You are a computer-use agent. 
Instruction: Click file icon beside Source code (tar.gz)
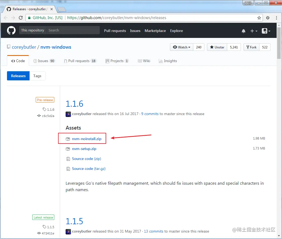tap(68, 169)
